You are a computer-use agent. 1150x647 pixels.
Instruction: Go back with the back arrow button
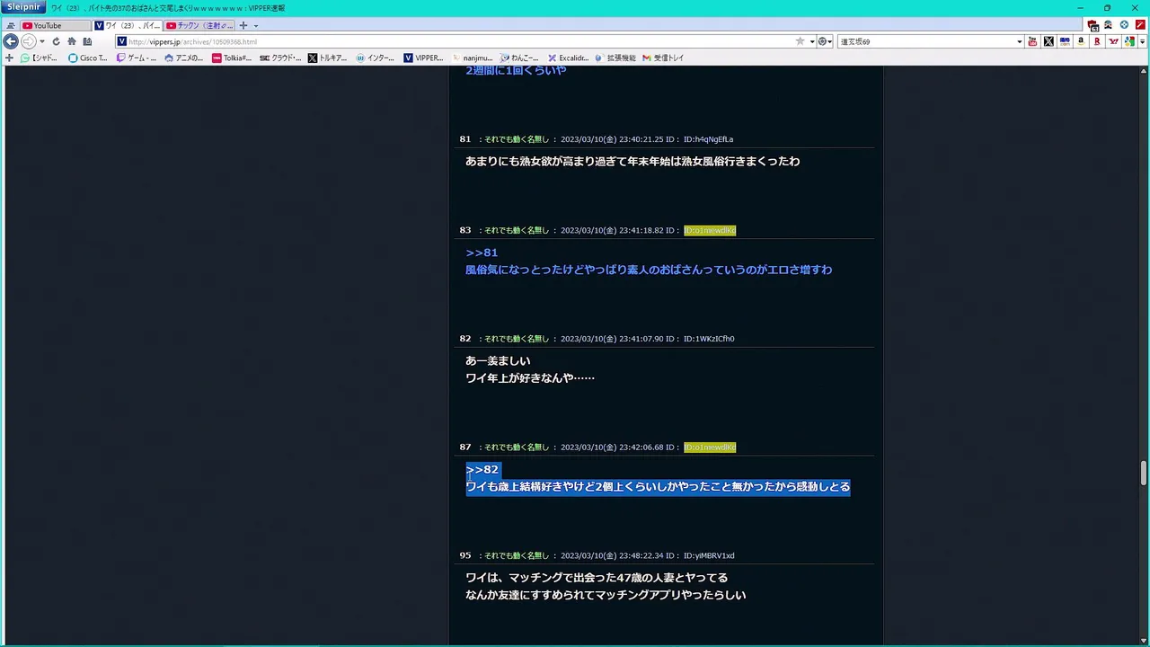(11, 41)
